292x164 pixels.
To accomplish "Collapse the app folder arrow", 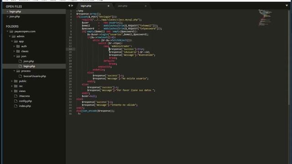I will (x=12, y=41).
